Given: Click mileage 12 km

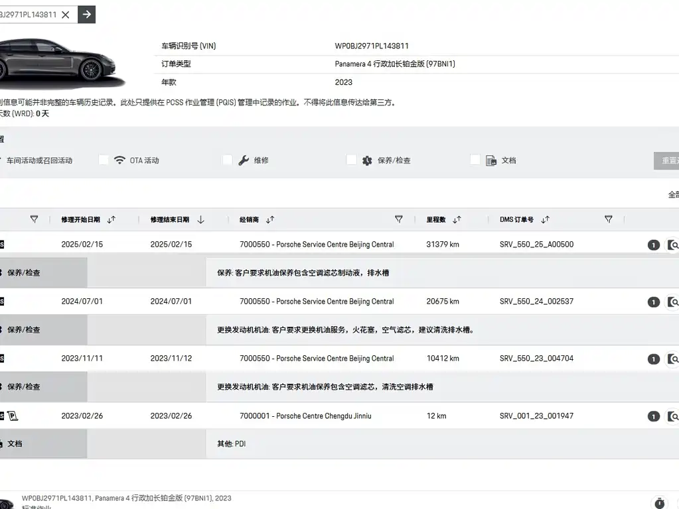Looking at the screenshot, I should click(x=437, y=416).
